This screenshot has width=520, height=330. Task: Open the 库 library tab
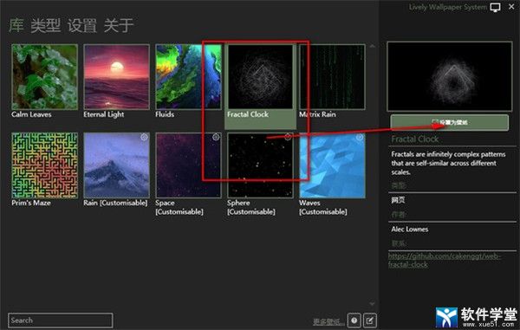(16, 25)
